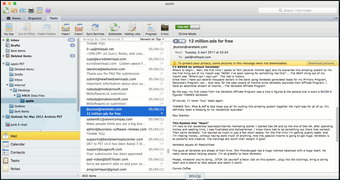Expand Outlook for Mac 2011 Archive PST

pos(4,117)
